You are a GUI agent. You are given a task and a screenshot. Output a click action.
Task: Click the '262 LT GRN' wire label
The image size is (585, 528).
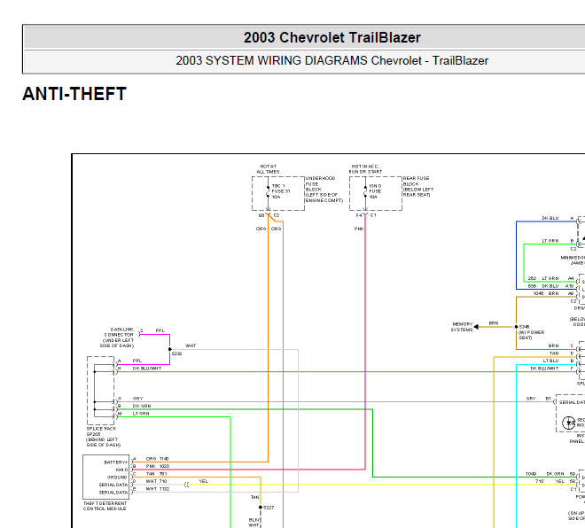coord(543,278)
